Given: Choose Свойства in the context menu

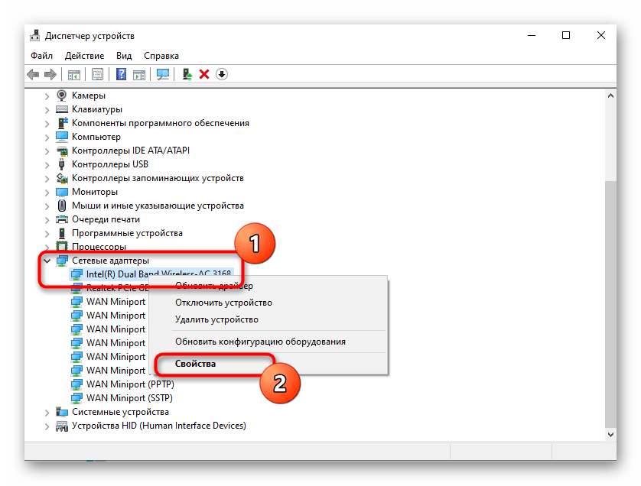Looking at the screenshot, I should (196, 364).
